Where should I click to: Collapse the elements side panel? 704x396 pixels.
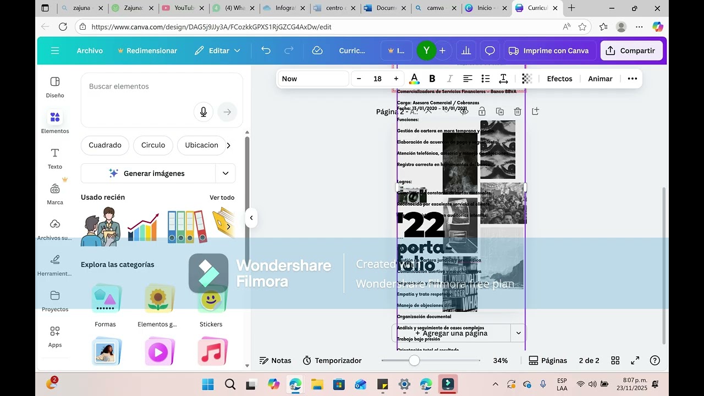click(251, 218)
